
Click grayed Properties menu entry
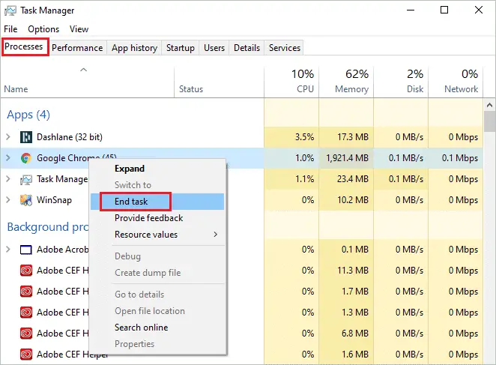(157, 344)
